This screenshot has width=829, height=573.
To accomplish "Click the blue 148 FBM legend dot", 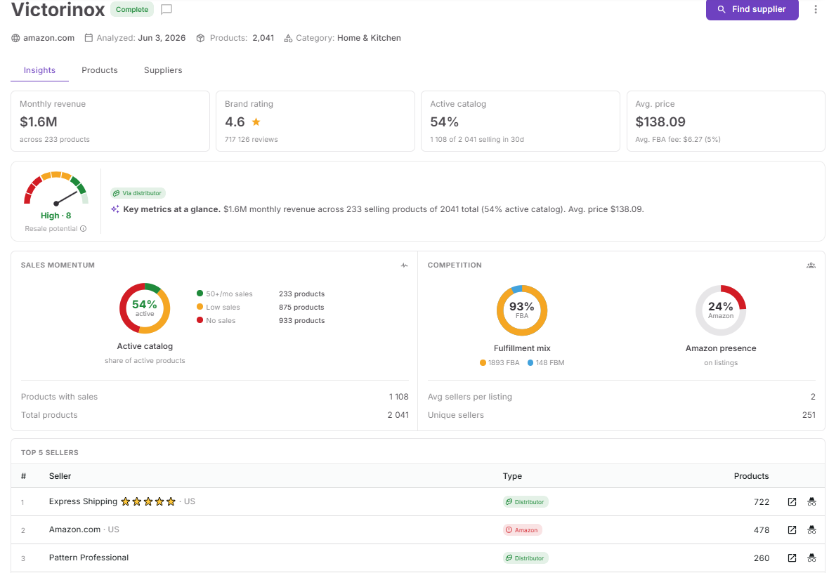I will pos(530,362).
